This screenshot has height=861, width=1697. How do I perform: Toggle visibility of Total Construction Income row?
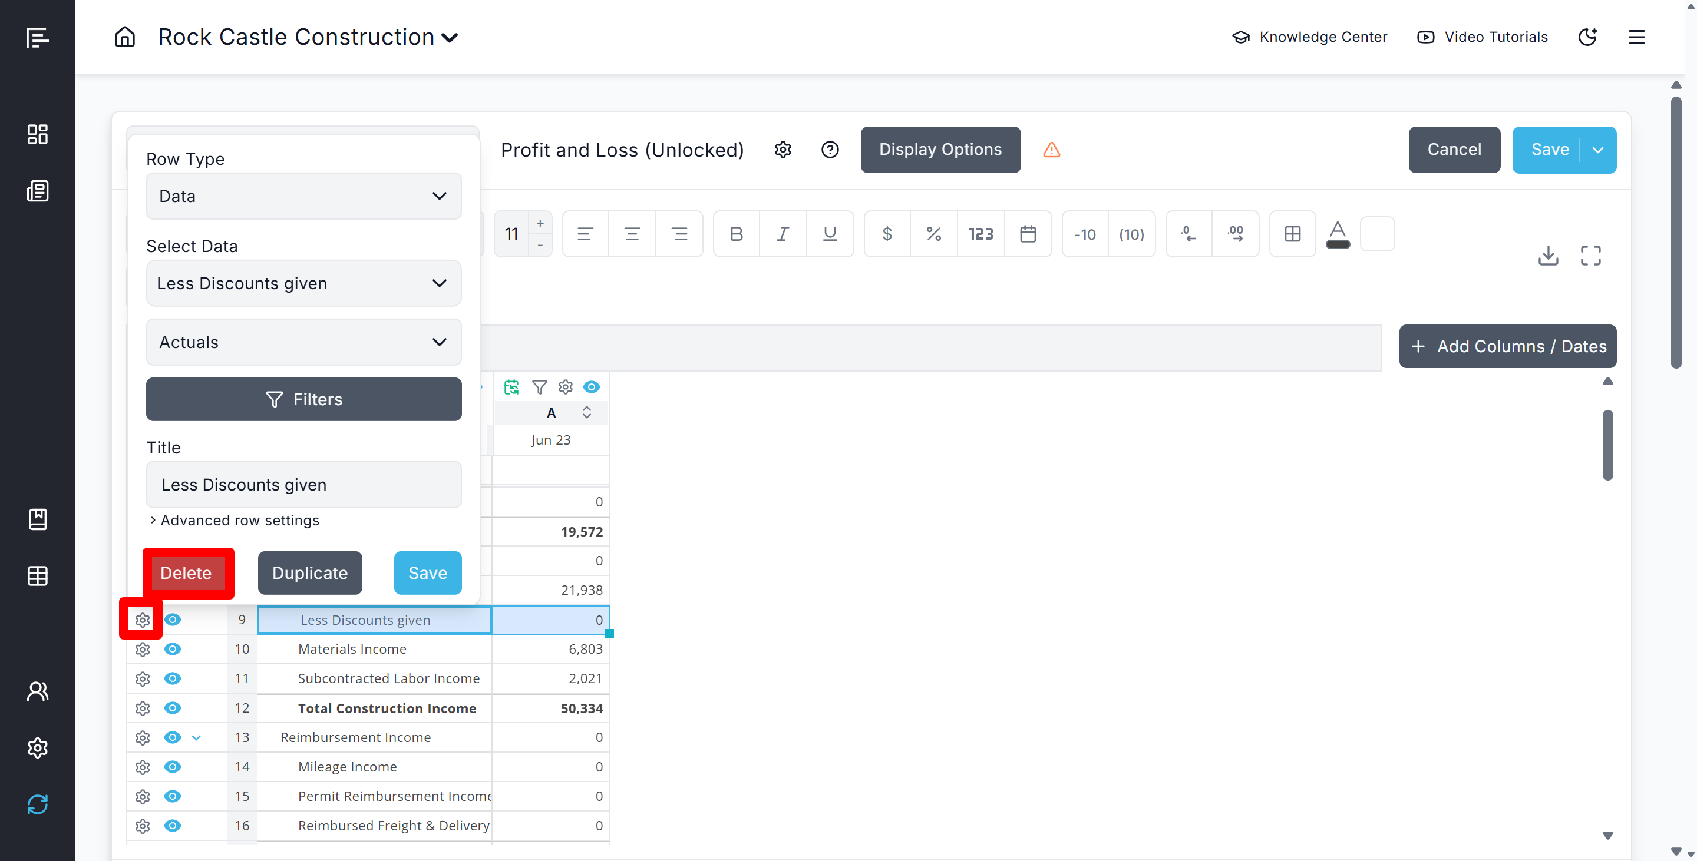tap(173, 708)
